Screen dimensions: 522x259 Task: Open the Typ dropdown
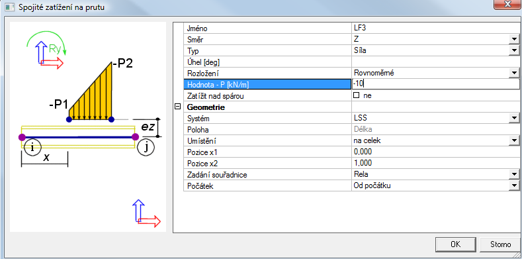point(515,50)
